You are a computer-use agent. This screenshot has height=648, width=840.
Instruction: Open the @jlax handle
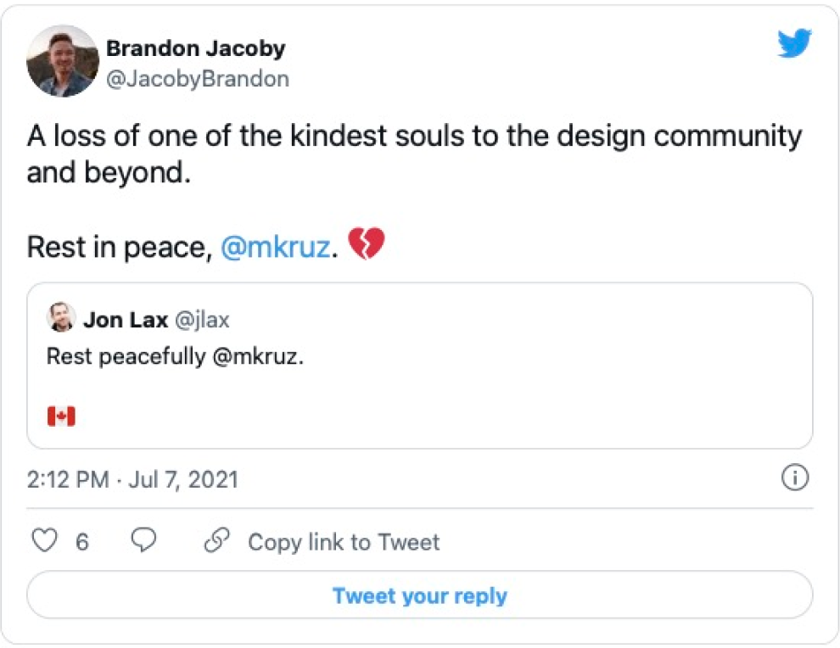pos(203,320)
